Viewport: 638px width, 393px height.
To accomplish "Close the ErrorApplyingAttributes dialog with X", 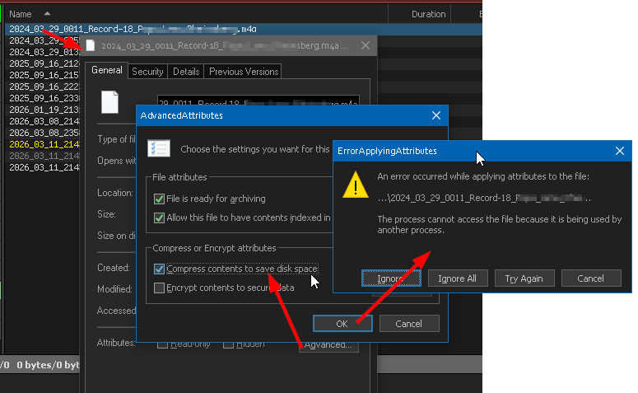I will 619,151.
